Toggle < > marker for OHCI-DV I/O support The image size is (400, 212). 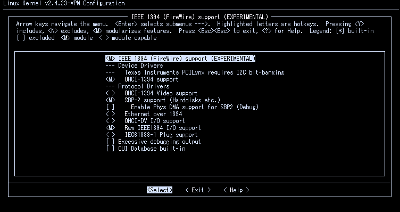(110, 121)
